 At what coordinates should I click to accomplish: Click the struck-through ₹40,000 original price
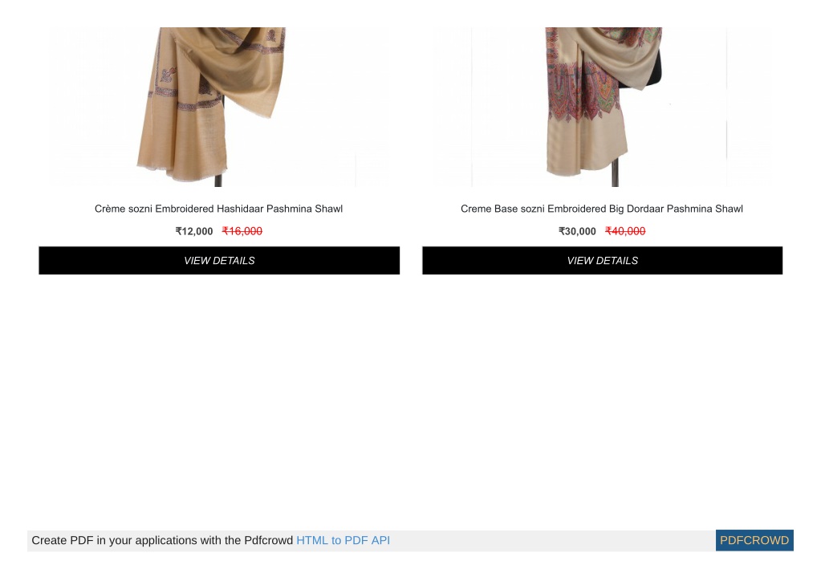(625, 231)
